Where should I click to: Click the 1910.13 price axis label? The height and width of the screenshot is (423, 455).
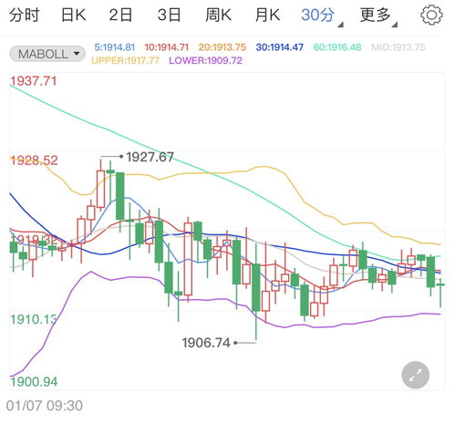(x=34, y=319)
